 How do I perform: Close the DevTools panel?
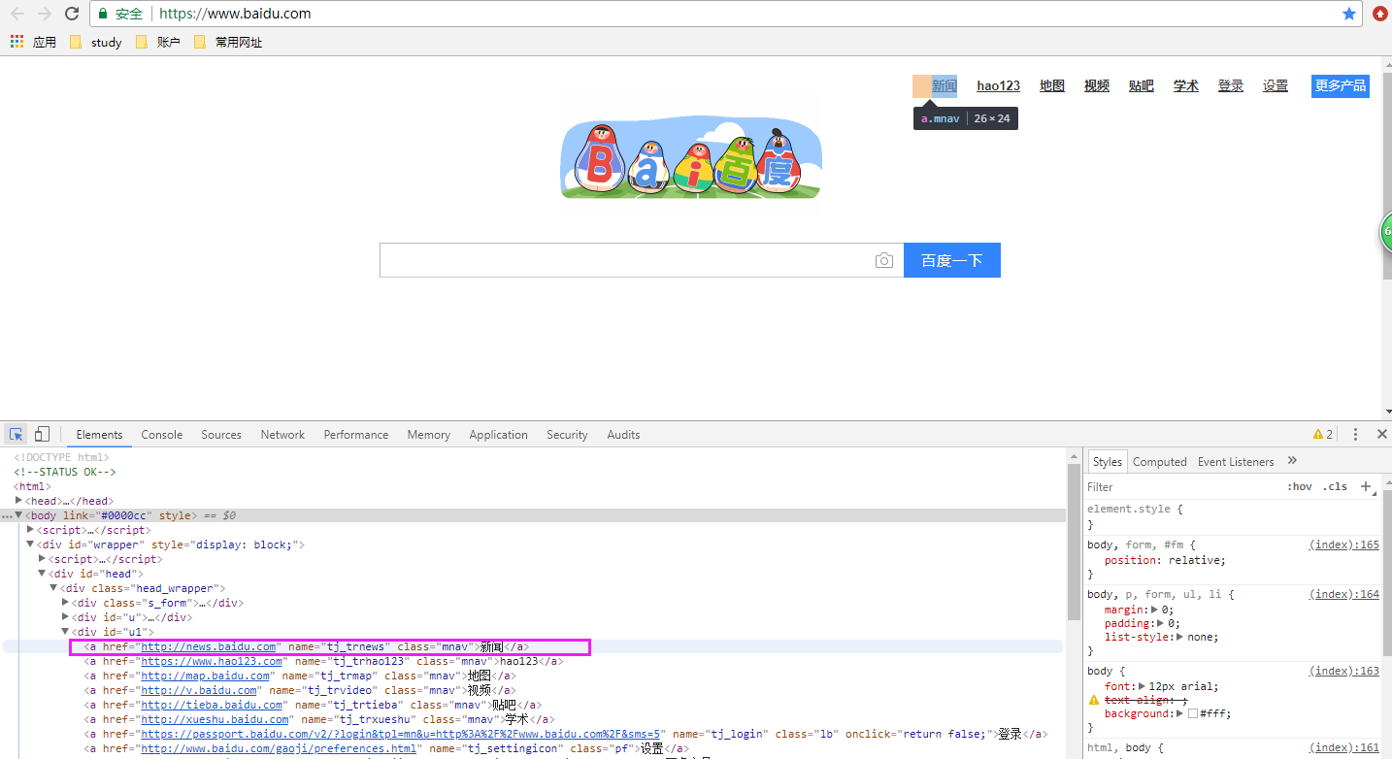(x=1381, y=434)
